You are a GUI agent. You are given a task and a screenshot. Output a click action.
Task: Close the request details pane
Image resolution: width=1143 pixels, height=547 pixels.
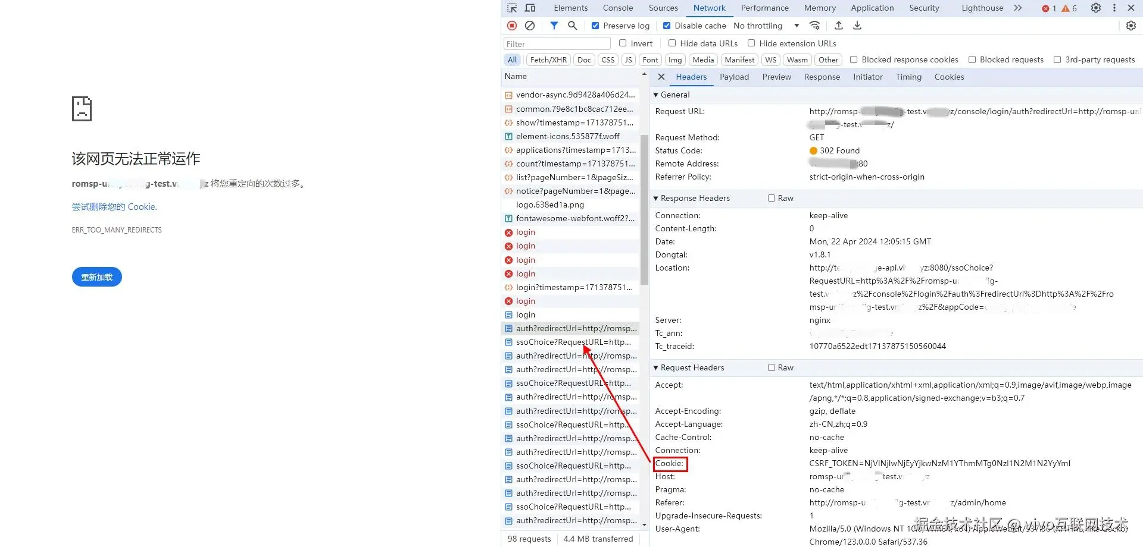[661, 77]
